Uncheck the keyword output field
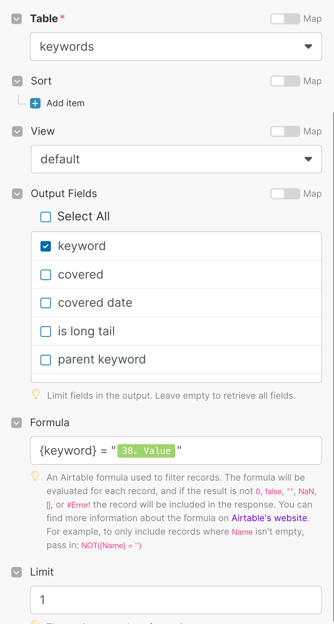Screen dimensions: 334x624 click(x=46, y=246)
